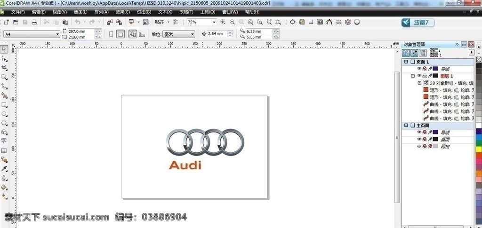Screen dimensions: 482x228
Task: Open the 帮助(H) menu
Action: (252, 12)
